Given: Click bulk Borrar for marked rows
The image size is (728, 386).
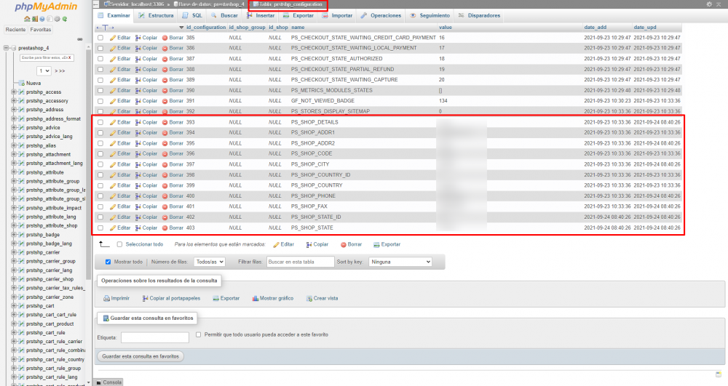Looking at the screenshot, I should click(x=351, y=245).
